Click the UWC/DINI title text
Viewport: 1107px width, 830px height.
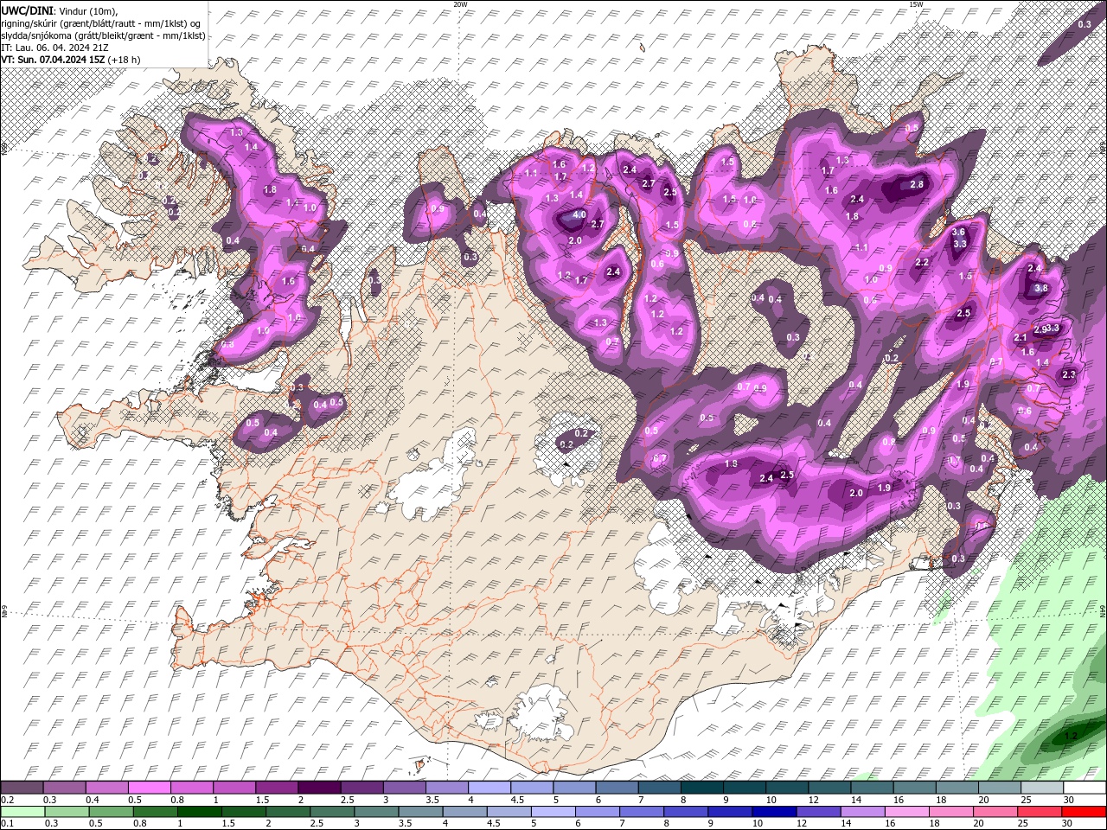(27, 10)
